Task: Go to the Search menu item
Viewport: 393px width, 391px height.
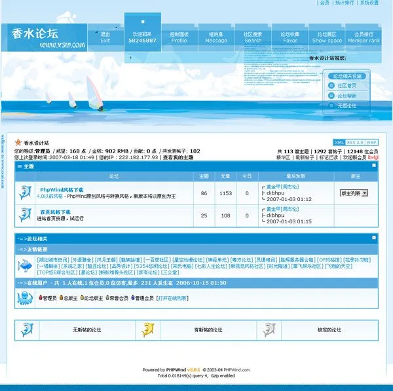Action: coord(253,37)
